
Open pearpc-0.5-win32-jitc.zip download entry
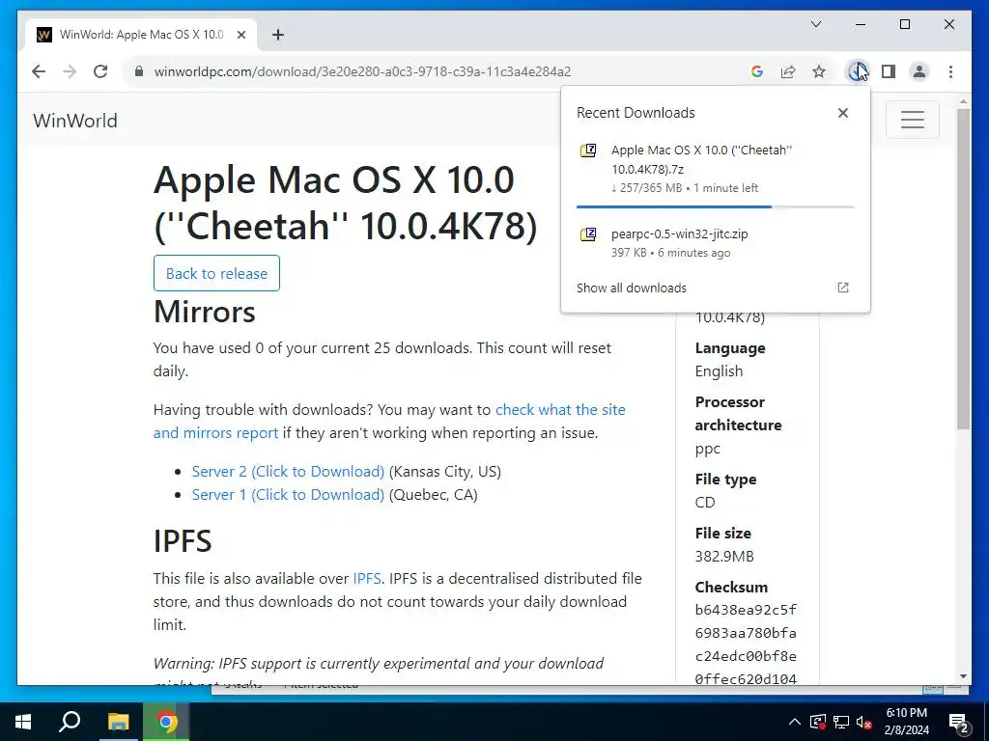click(716, 242)
